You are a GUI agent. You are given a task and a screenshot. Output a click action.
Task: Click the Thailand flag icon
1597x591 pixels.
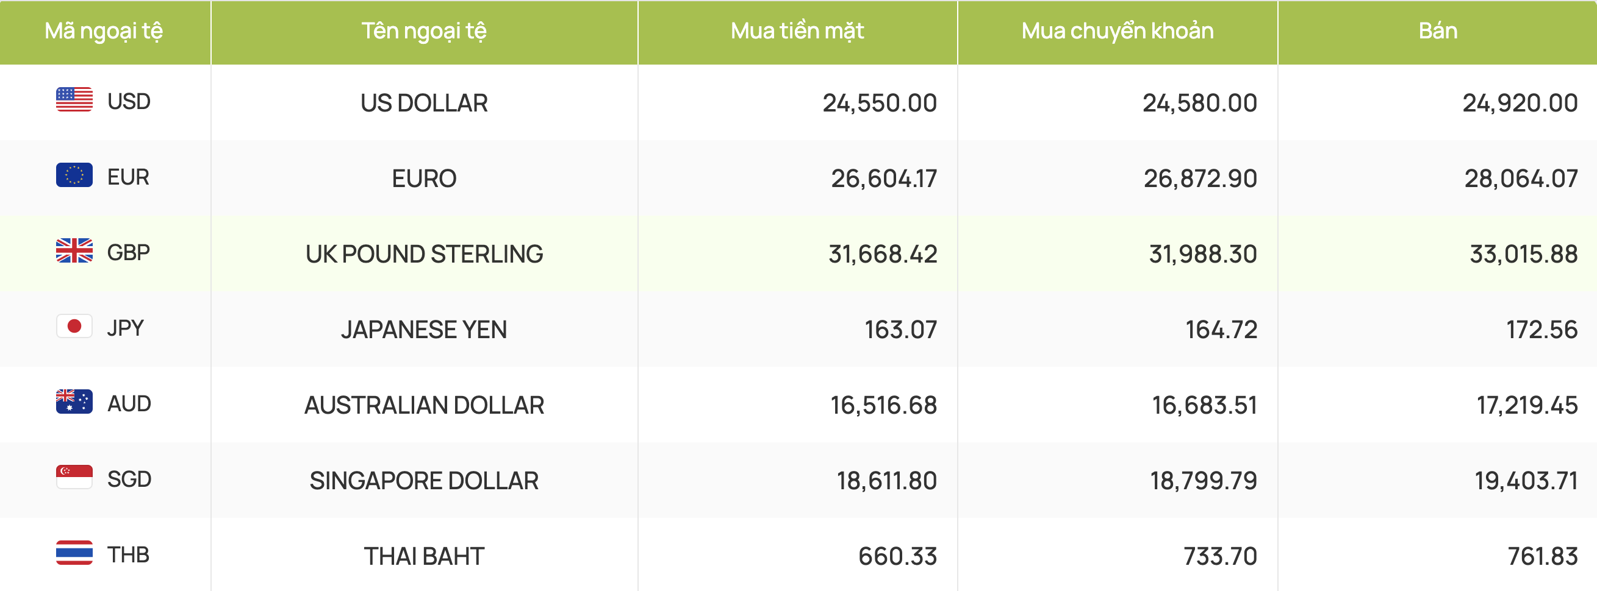(74, 553)
